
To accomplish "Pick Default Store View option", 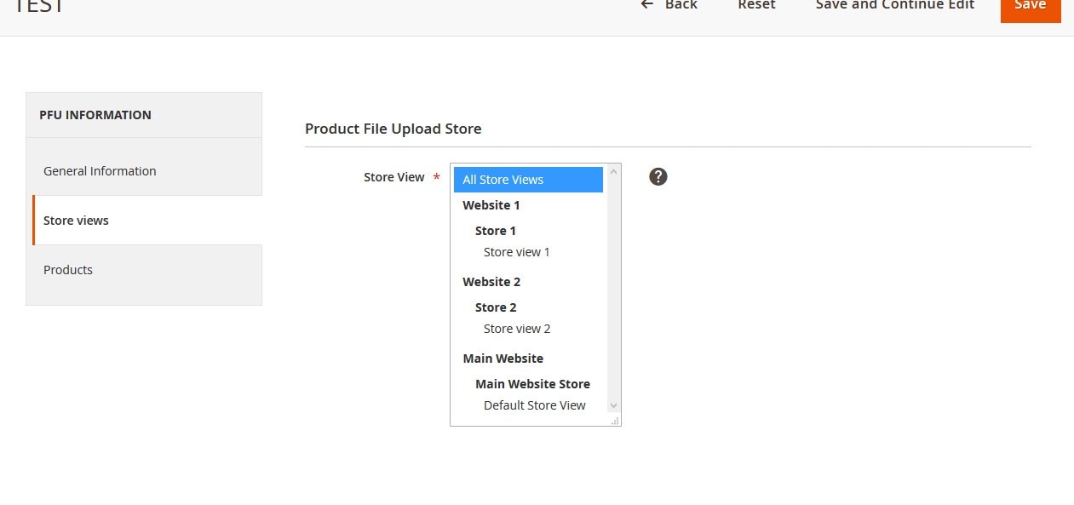I will pyautogui.click(x=534, y=405).
